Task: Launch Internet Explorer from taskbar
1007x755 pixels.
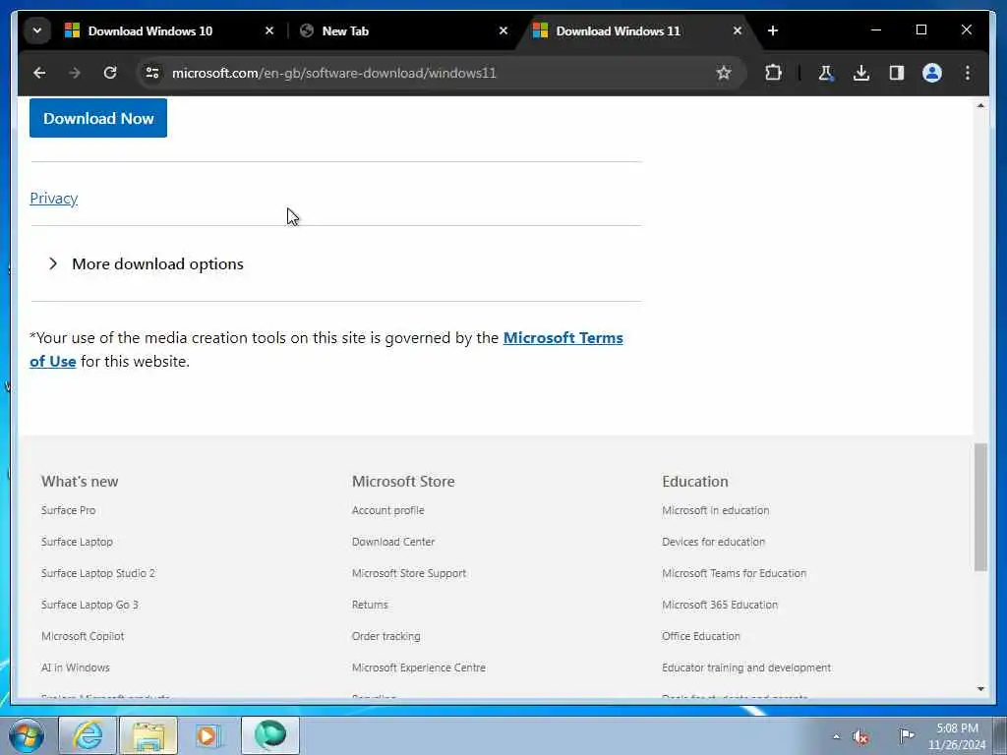Action: point(88,735)
